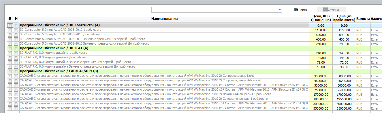The image size is (382, 113).
Task: Tick the Н checkbox for the 3D-FLAT (4) group
Action: tap(16, 48)
